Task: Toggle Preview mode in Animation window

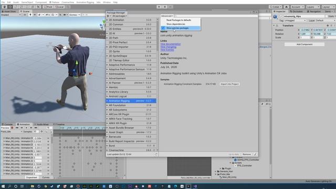Action: click(x=5, y=128)
